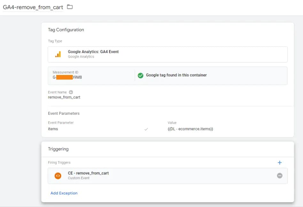This screenshot has height=207, width=303.
Task: Click the Triggering section heading
Action: [x=58, y=149]
